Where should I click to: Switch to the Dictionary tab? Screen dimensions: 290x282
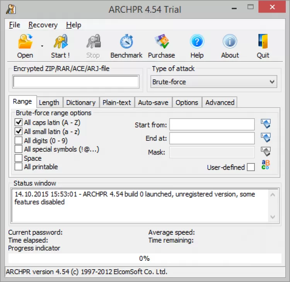(x=81, y=102)
